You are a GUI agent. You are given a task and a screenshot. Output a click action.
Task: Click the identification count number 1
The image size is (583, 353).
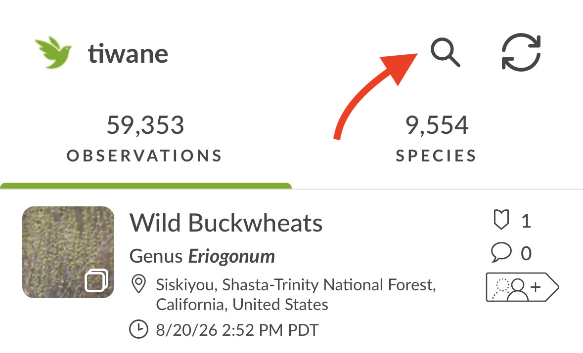pyautogui.click(x=526, y=221)
